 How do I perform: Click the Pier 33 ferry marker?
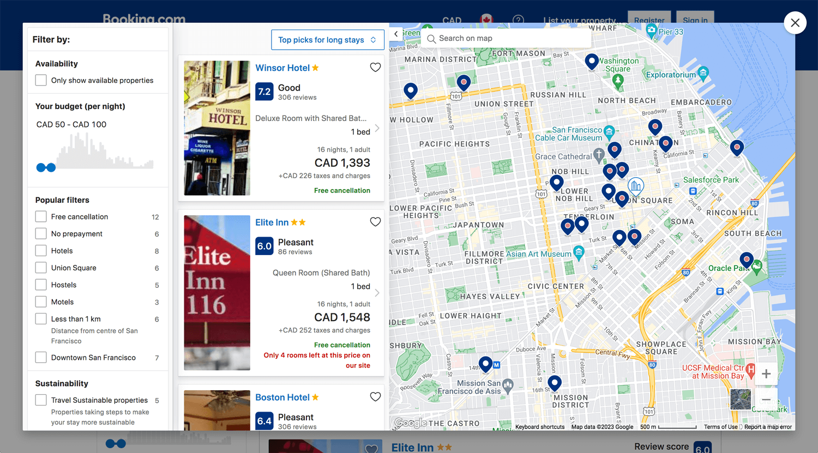pos(651,31)
